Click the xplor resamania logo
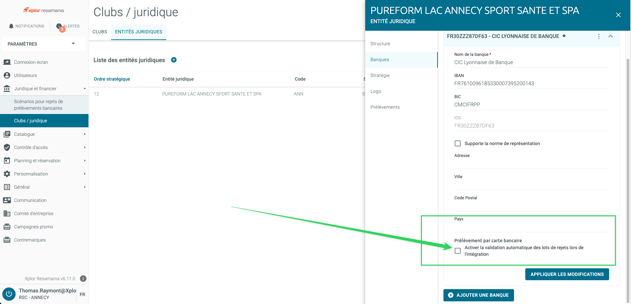 pyautogui.click(x=43, y=10)
